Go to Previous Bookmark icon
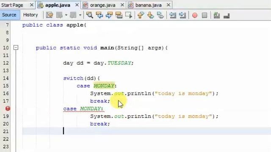271x152 pixels. pos(141,15)
